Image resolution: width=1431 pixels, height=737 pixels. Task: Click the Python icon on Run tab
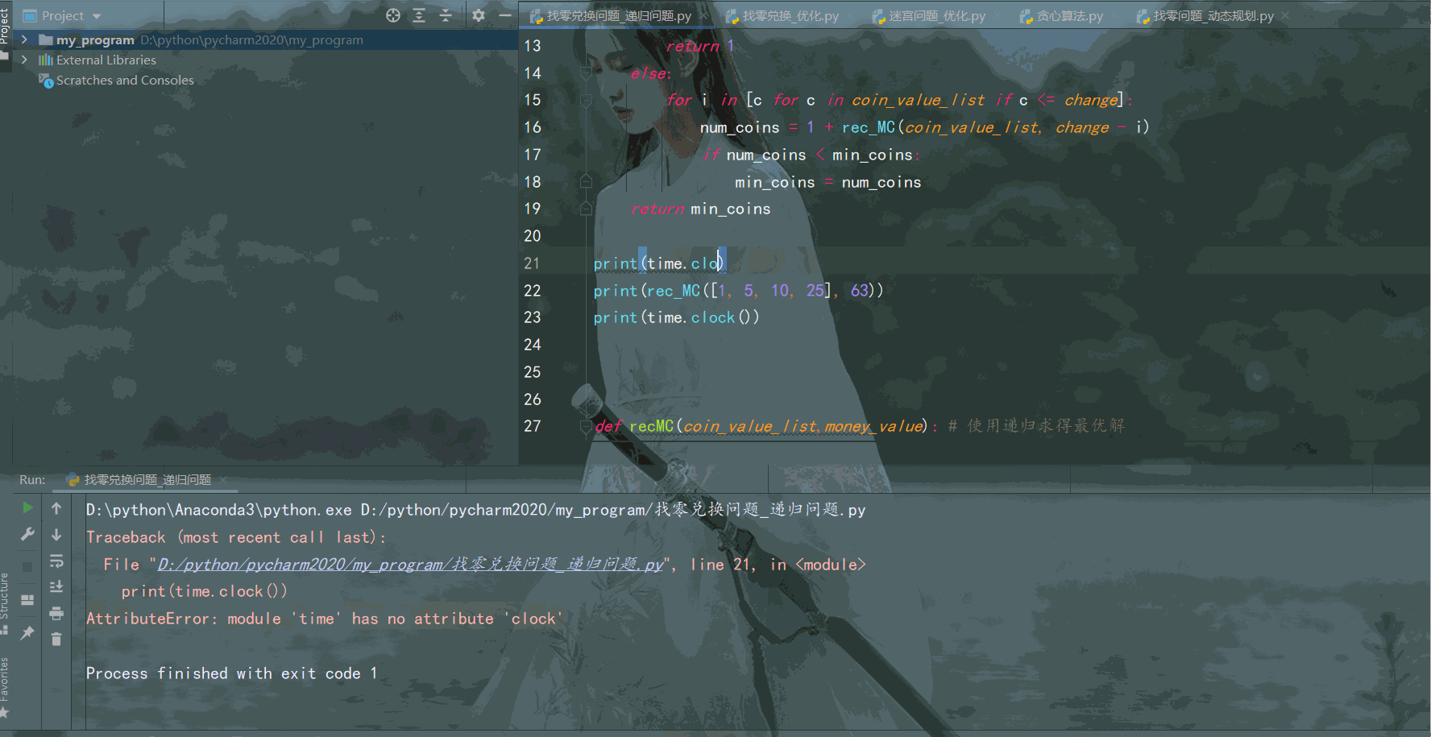73,480
